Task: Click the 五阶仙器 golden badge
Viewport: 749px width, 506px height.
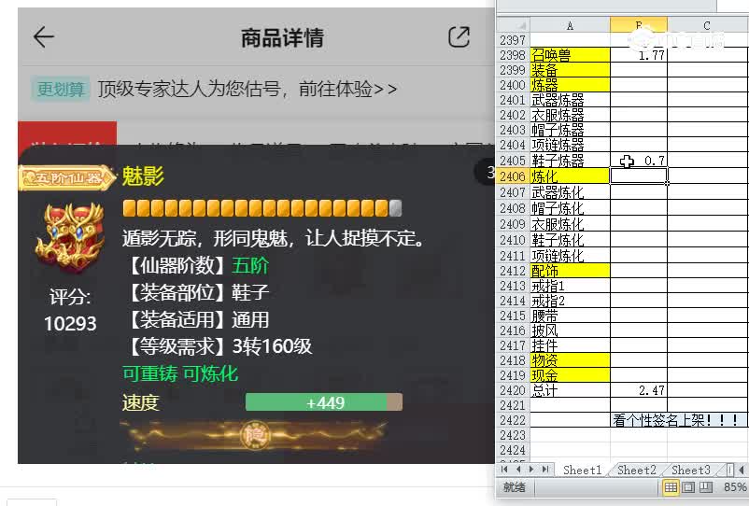Action: [x=67, y=177]
